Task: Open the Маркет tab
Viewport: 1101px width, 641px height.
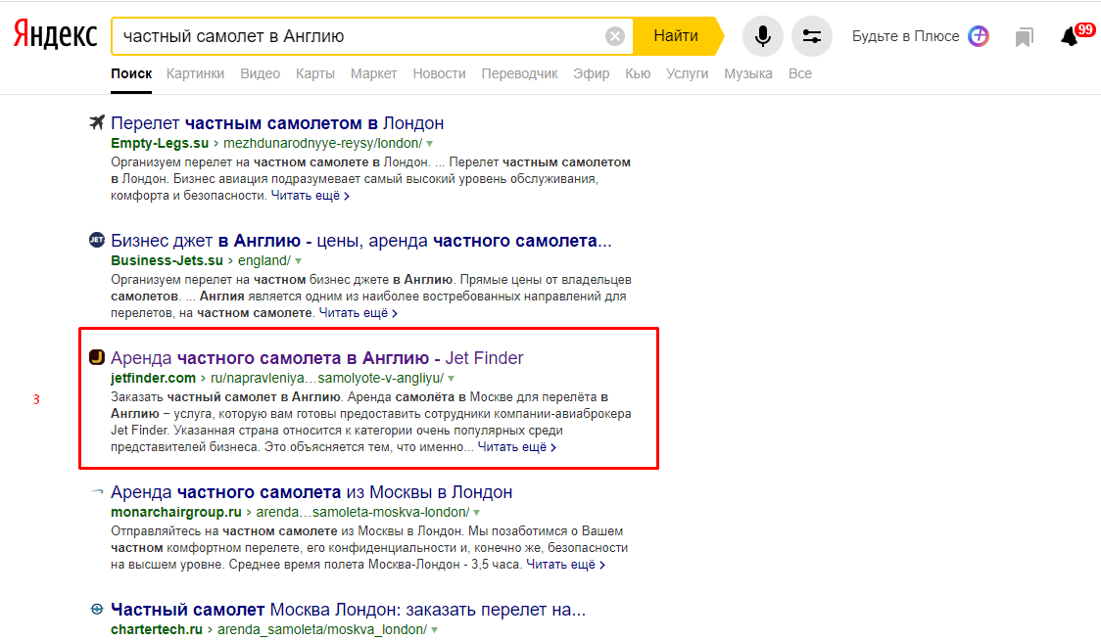Action: pyautogui.click(x=373, y=73)
